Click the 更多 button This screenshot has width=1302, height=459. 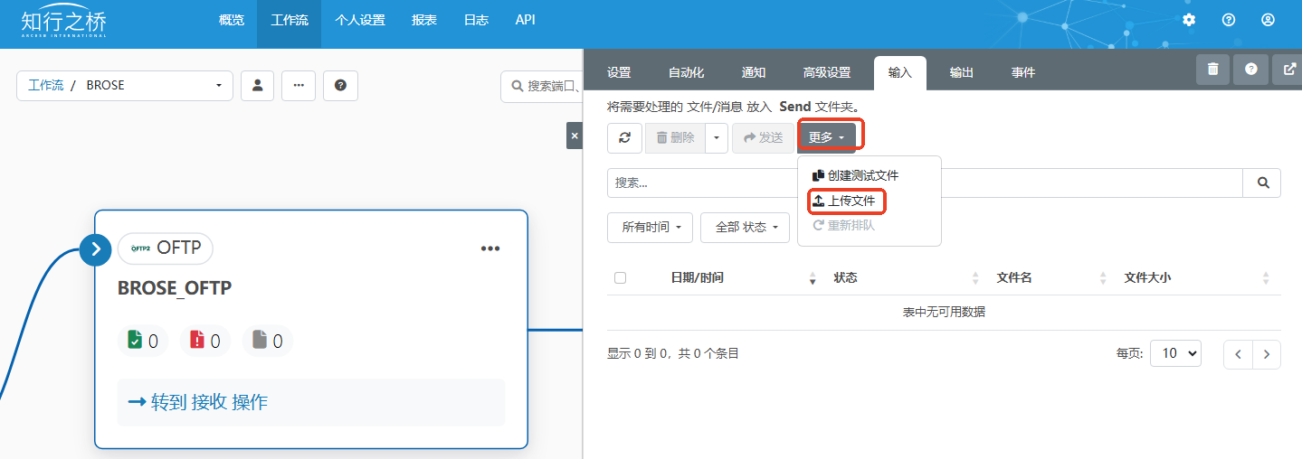click(826, 137)
